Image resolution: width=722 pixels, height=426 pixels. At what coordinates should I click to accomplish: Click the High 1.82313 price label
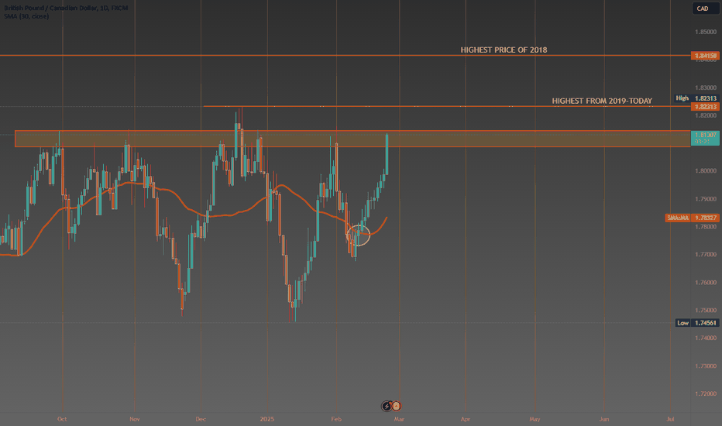(x=696, y=98)
